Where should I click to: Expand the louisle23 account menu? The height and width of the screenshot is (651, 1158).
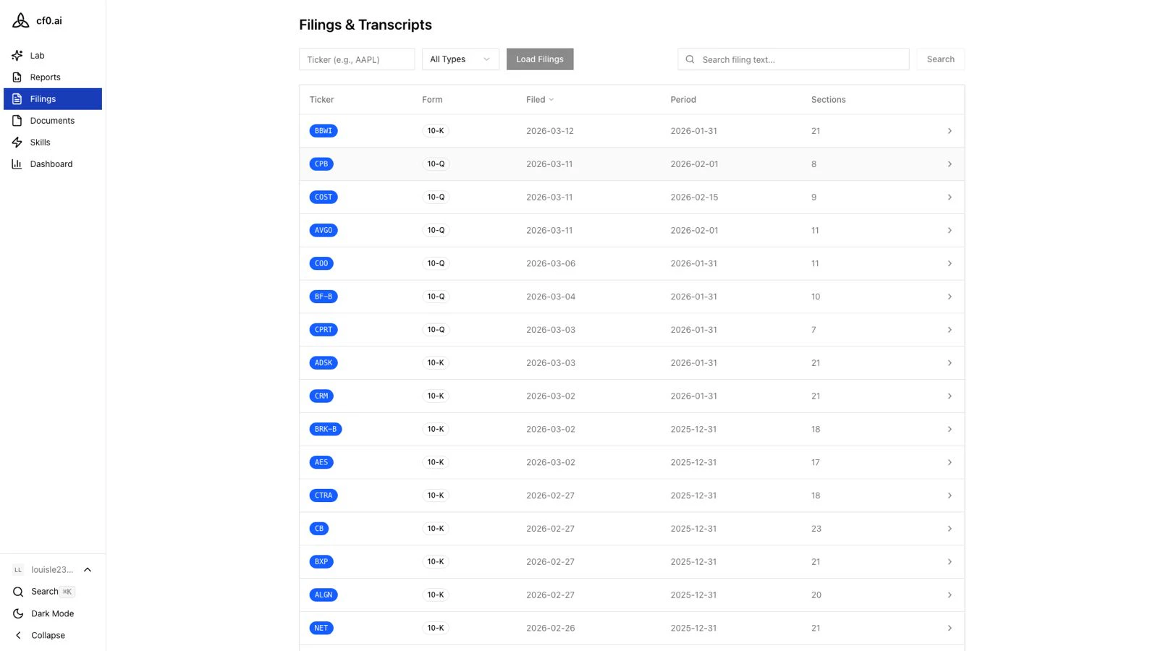[52, 570]
